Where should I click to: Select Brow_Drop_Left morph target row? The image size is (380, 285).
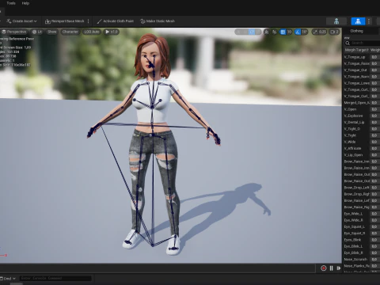tap(362, 188)
